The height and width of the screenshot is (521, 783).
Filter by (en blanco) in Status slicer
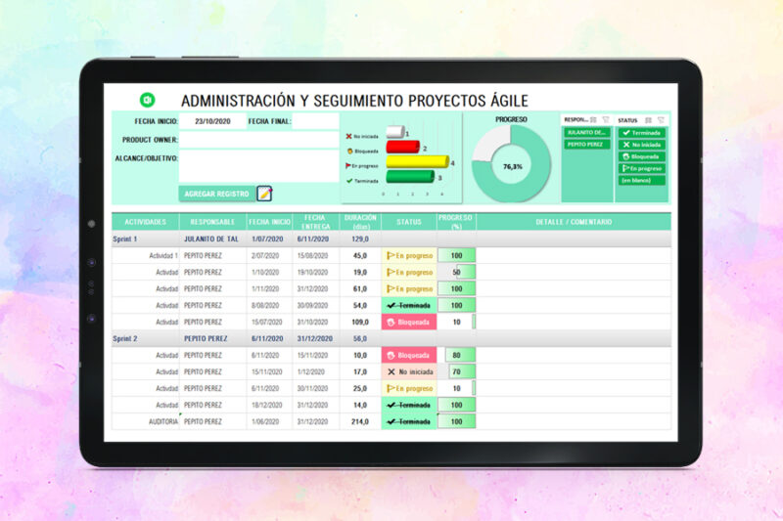(642, 181)
